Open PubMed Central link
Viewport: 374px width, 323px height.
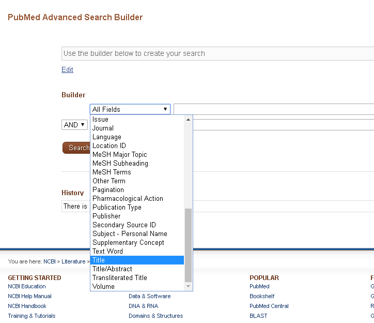pos(269,306)
